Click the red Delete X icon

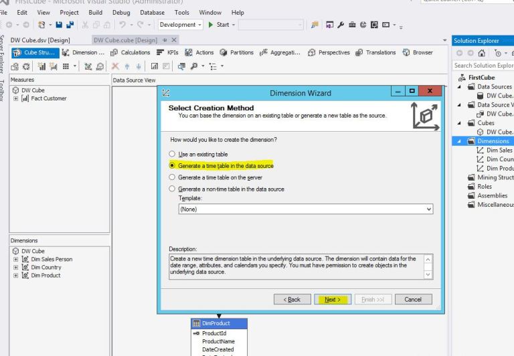point(115,66)
